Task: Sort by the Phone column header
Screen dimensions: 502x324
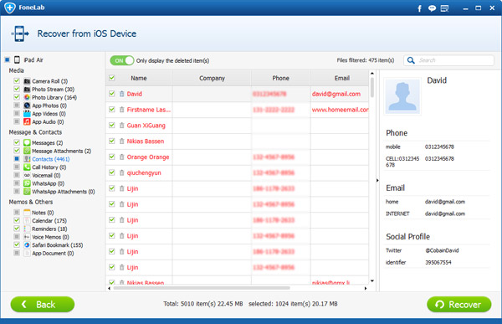Action: [x=281, y=78]
